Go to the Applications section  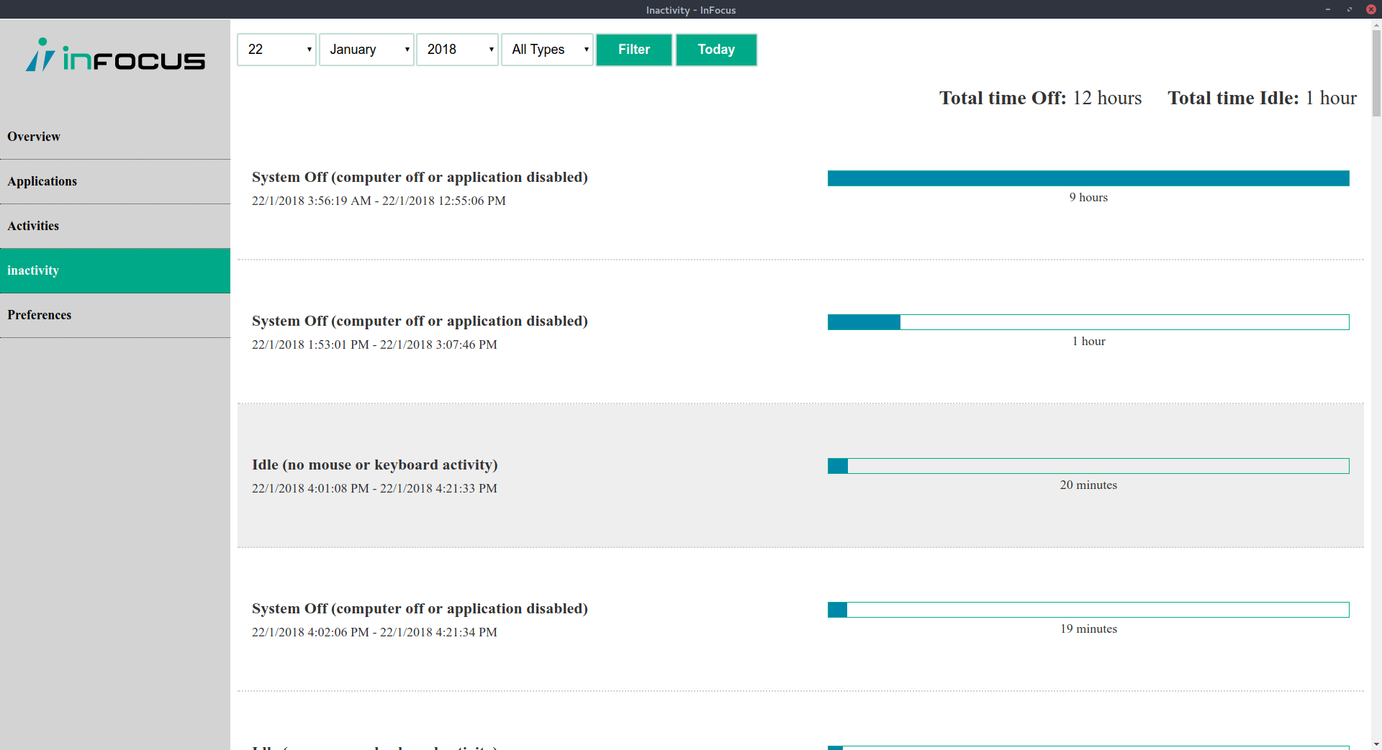115,181
